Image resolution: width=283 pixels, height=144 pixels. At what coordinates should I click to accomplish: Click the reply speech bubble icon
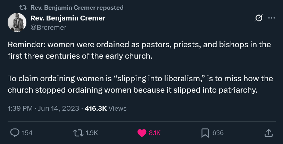15,133
